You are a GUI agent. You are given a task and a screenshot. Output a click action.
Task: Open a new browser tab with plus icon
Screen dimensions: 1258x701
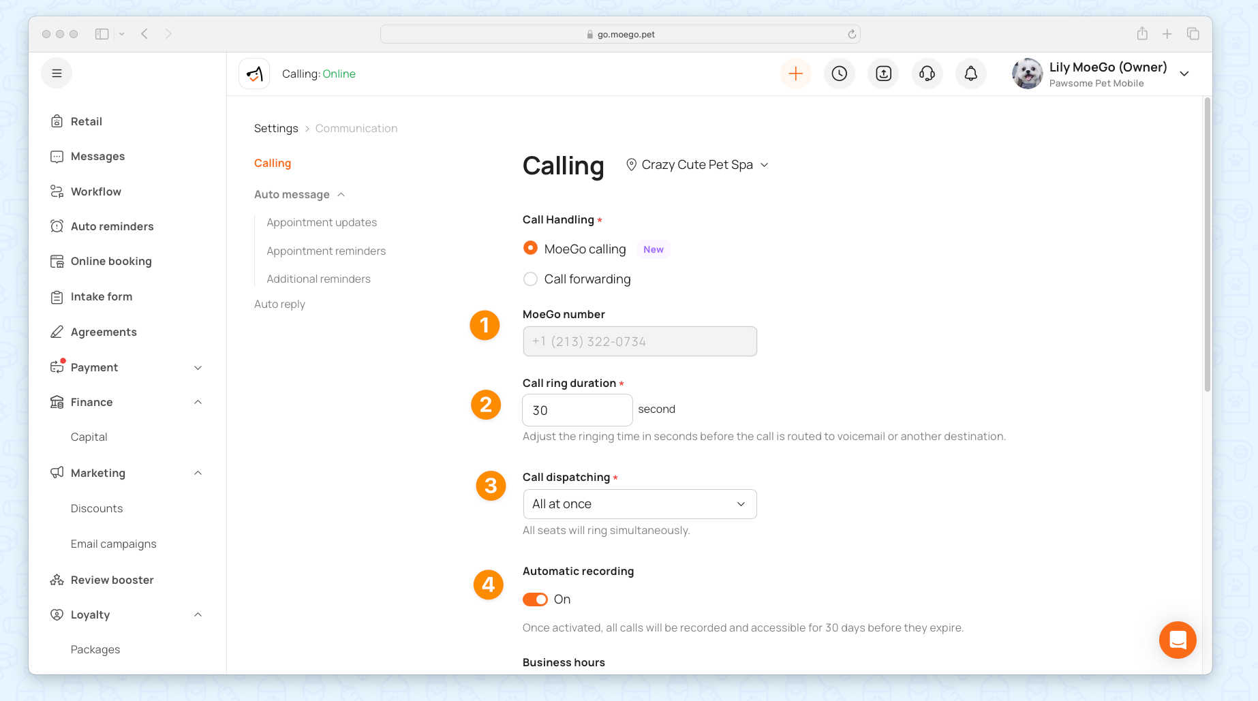[1167, 34]
